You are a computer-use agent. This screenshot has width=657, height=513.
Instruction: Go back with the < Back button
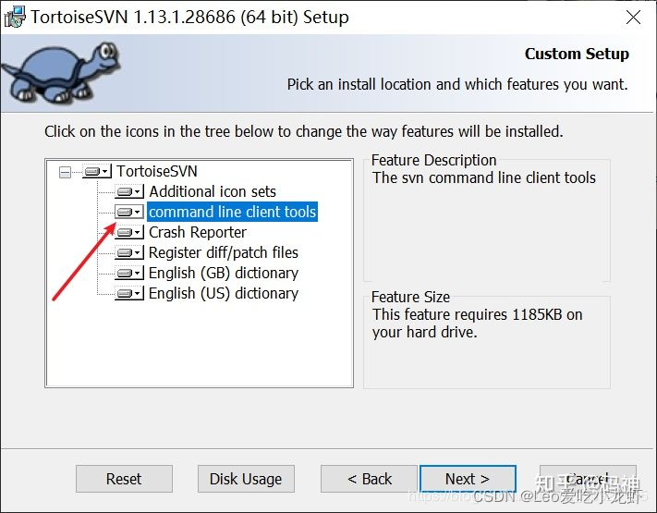[x=369, y=479]
